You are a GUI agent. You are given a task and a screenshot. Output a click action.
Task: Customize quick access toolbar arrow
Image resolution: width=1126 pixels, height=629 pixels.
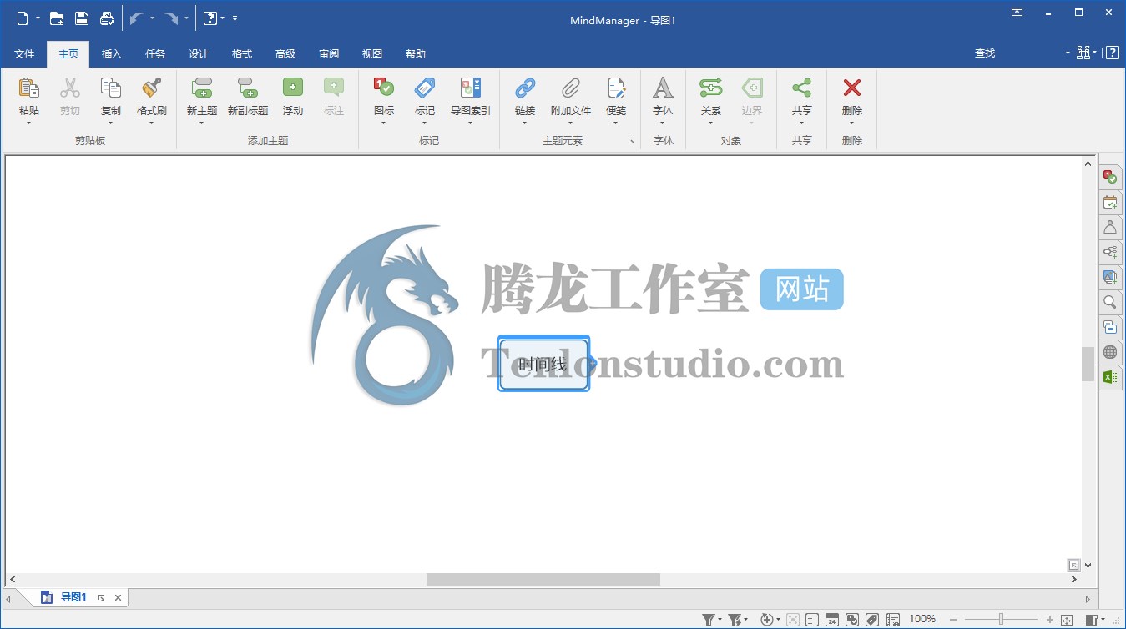coord(235,18)
